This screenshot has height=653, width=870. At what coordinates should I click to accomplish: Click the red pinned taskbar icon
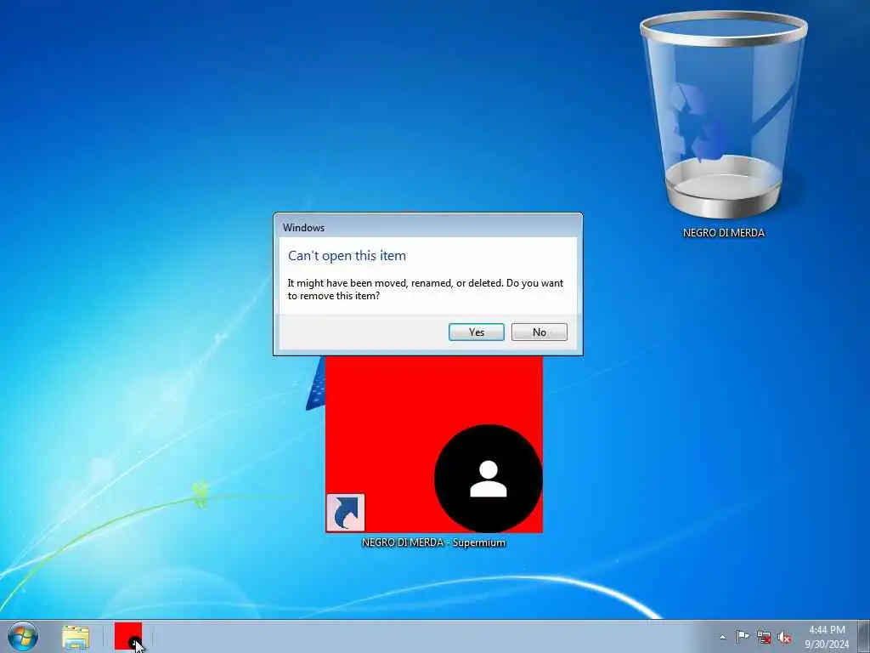128,636
